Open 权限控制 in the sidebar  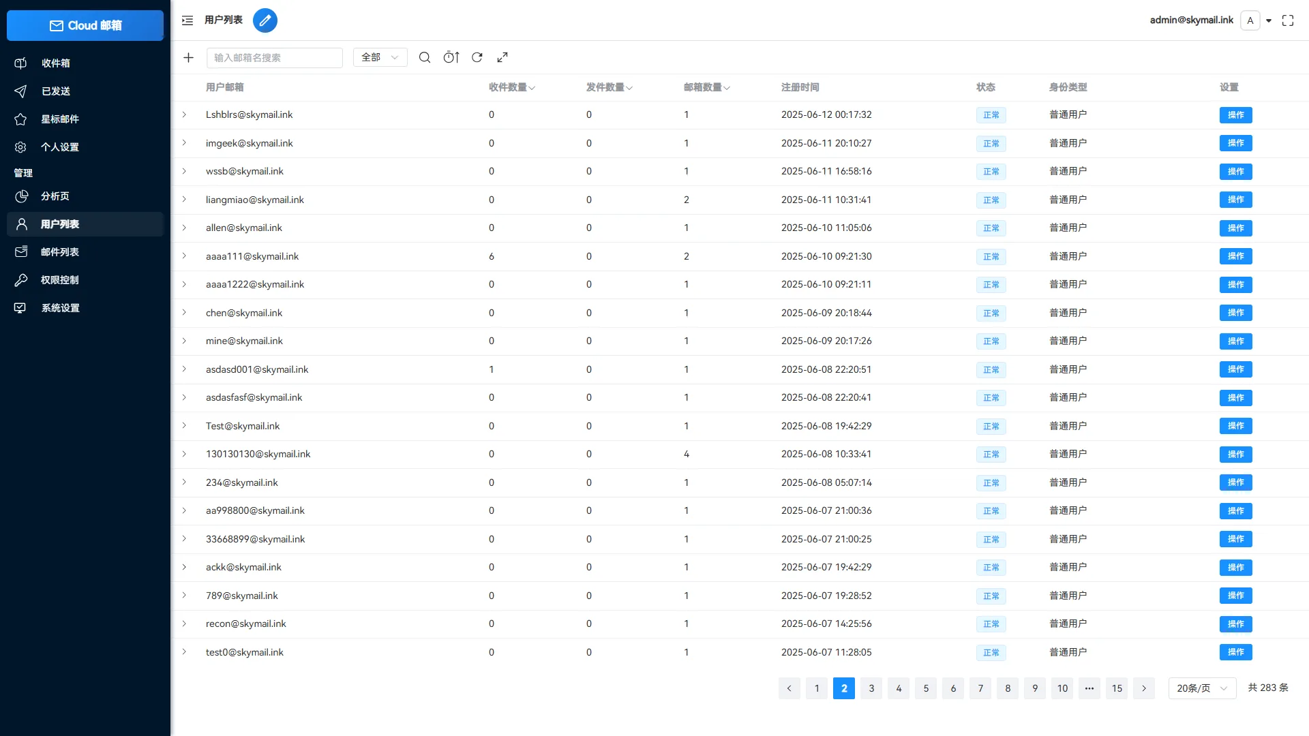tap(60, 280)
